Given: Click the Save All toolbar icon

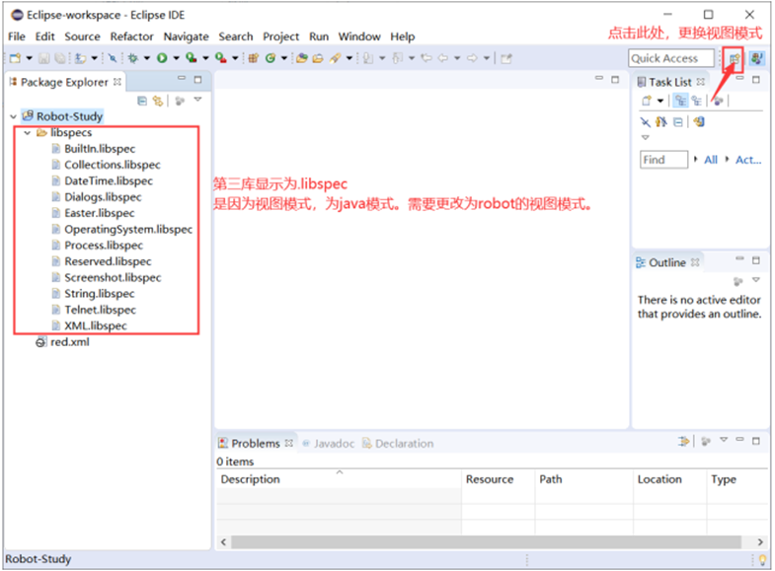Looking at the screenshot, I should pyautogui.click(x=60, y=58).
